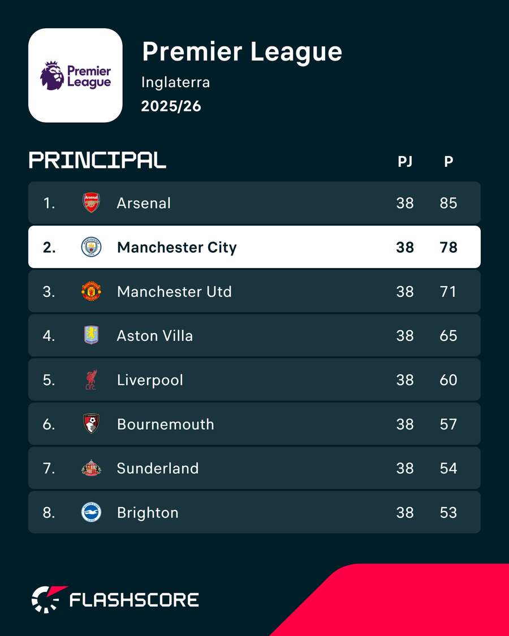
Task: Click the Premier League title text
Action: click(x=242, y=52)
